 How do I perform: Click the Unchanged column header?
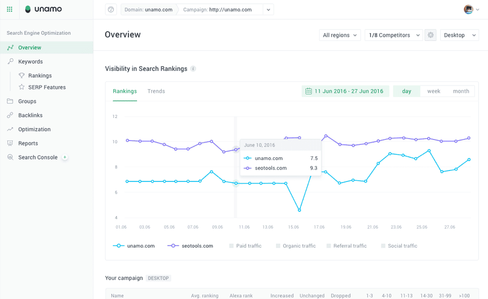(x=312, y=295)
